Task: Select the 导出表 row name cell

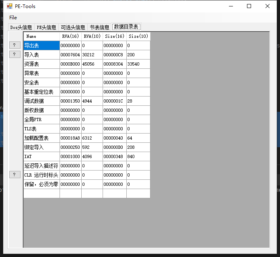Action: pos(41,45)
